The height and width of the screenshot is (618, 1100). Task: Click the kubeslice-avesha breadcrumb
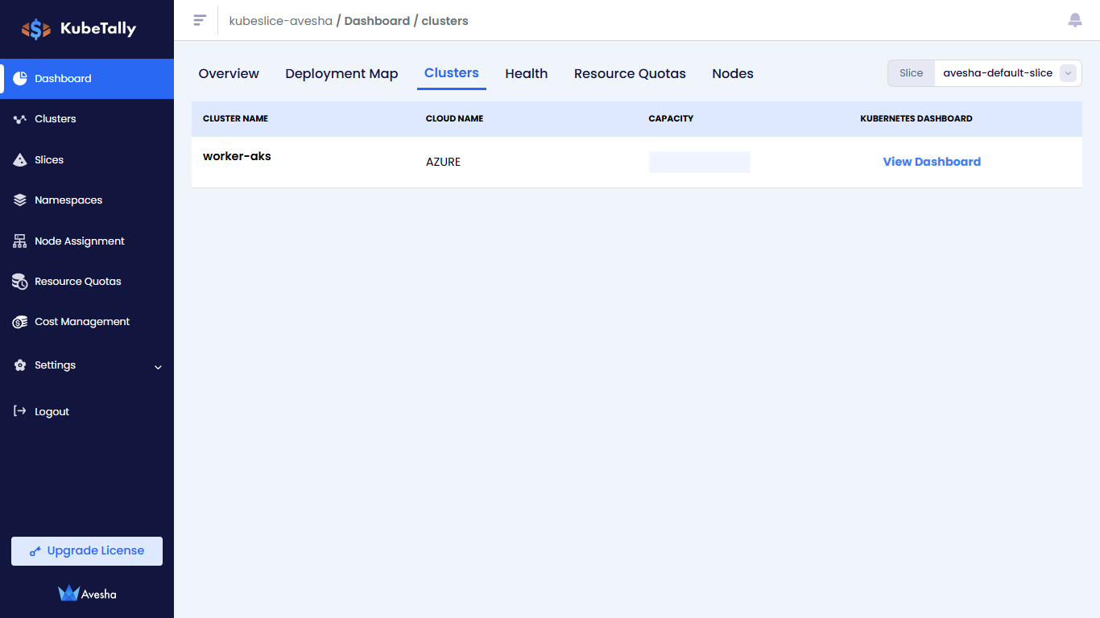(x=281, y=21)
